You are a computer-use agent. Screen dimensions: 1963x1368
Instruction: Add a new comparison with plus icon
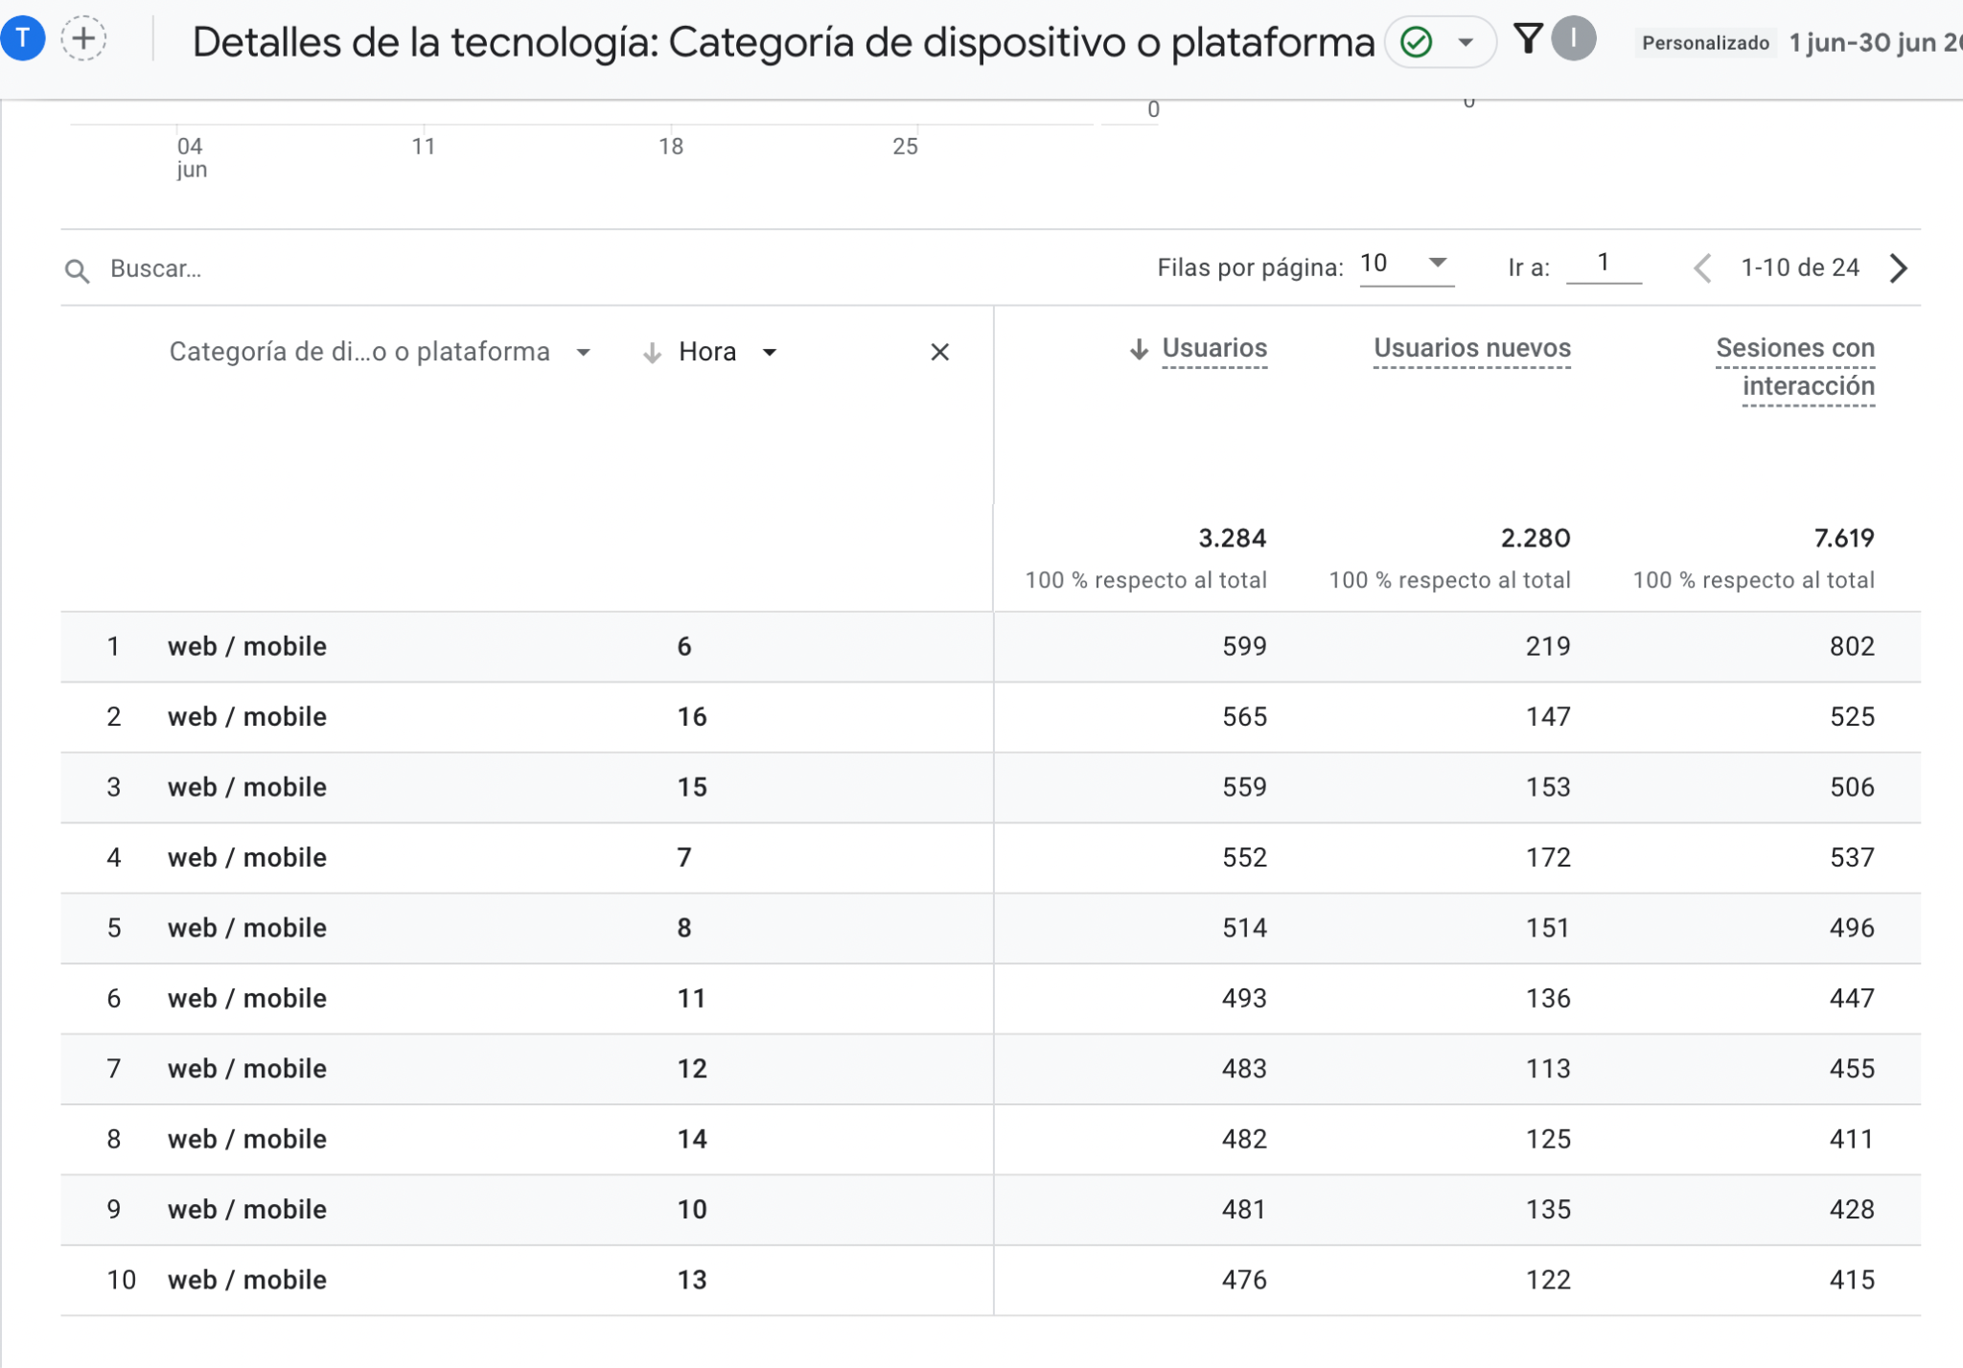pyautogui.click(x=83, y=39)
